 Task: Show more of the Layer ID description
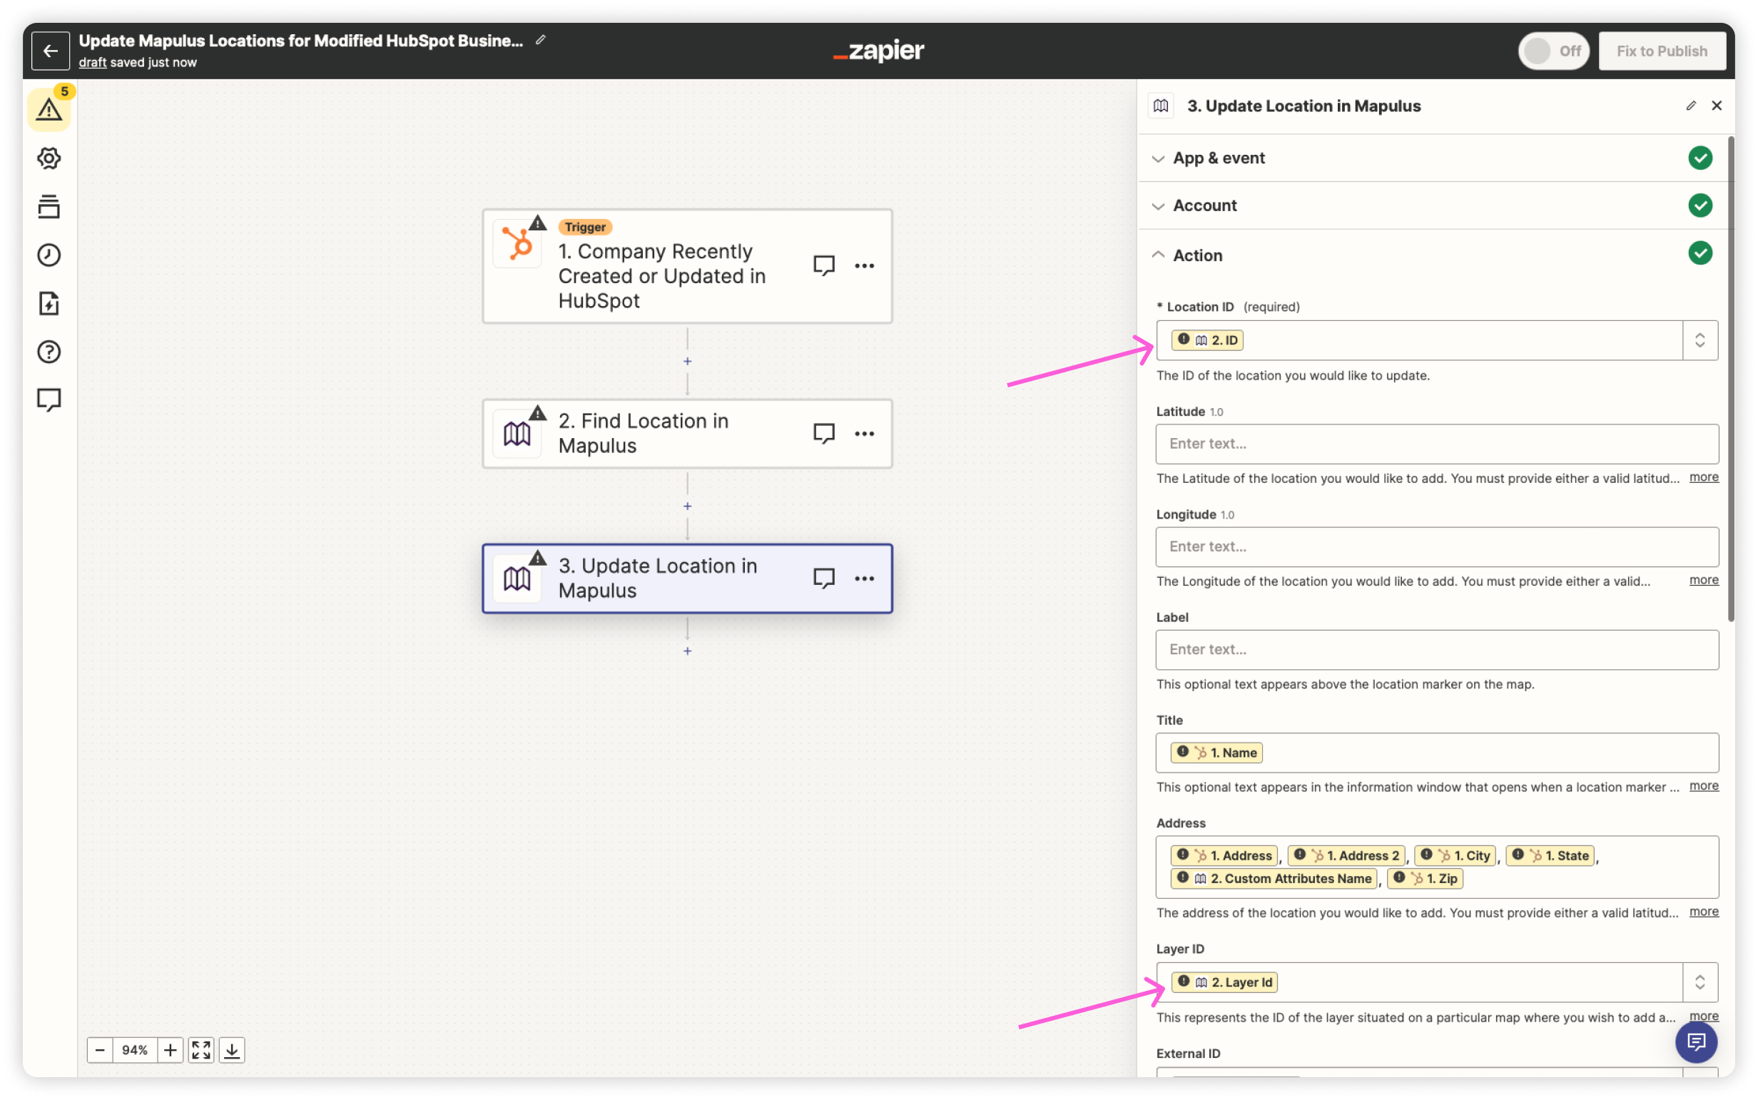coord(1704,1017)
